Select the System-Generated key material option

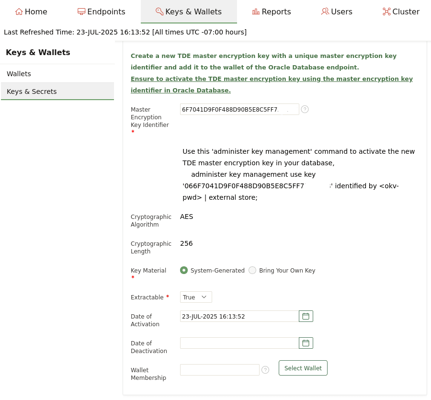(x=184, y=270)
